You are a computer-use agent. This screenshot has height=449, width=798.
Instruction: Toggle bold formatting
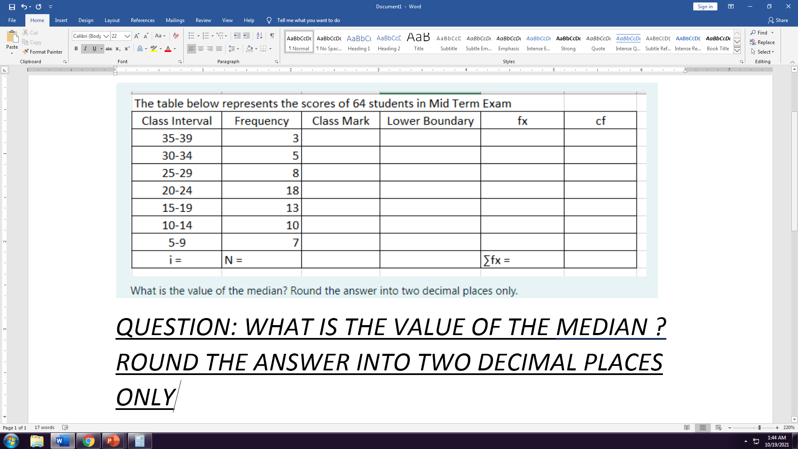click(76, 49)
